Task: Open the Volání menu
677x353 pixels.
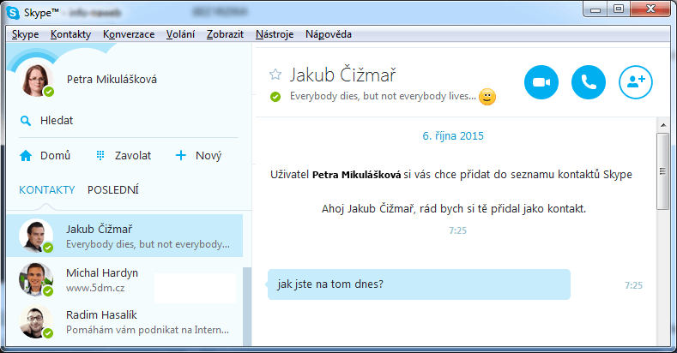Action: point(180,34)
